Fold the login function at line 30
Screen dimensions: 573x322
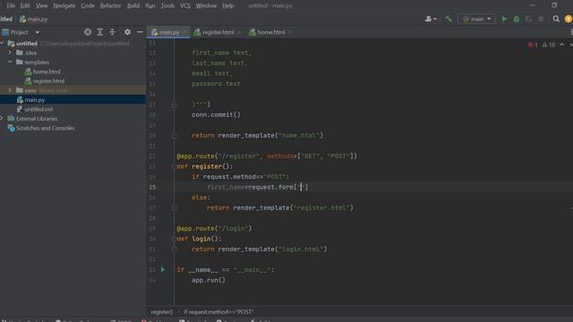pyautogui.click(x=175, y=239)
